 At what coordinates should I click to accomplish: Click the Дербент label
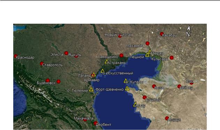pos(104,124)
